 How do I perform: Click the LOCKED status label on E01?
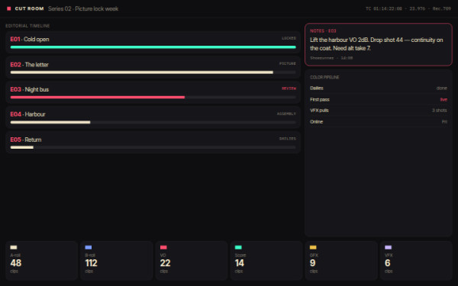(289, 38)
